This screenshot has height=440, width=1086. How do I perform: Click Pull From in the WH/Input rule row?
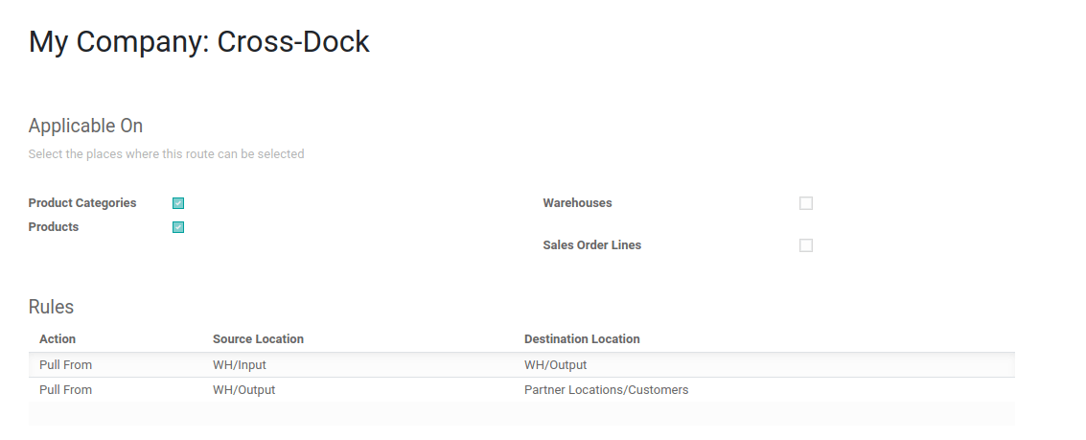click(x=65, y=365)
